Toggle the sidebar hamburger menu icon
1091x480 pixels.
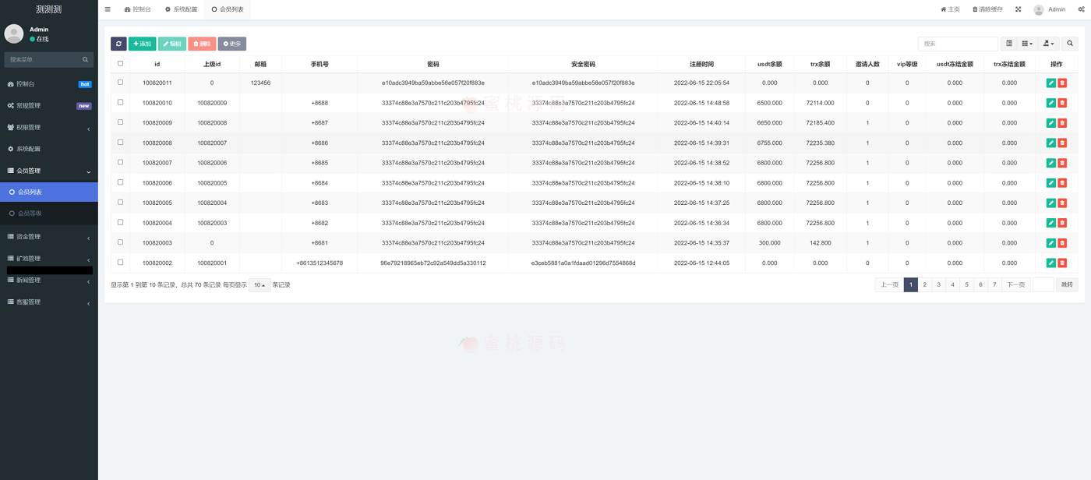(x=108, y=9)
